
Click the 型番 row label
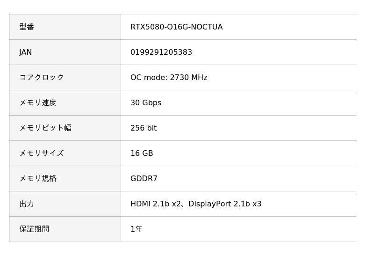(x=27, y=27)
